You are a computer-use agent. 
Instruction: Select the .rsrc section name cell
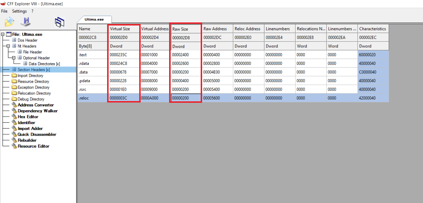pos(93,89)
